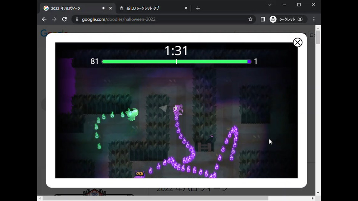Reload the current page
Image resolution: width=358 pixels, height=201 pixels.
coord(65,19)
